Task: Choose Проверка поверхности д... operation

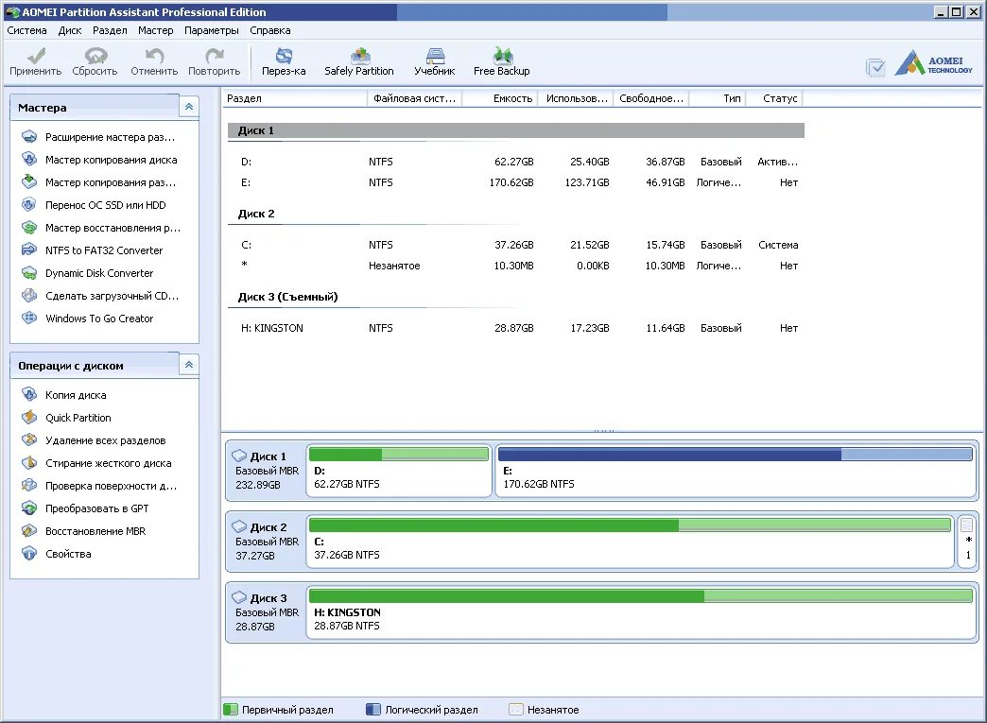Action: 99,486
